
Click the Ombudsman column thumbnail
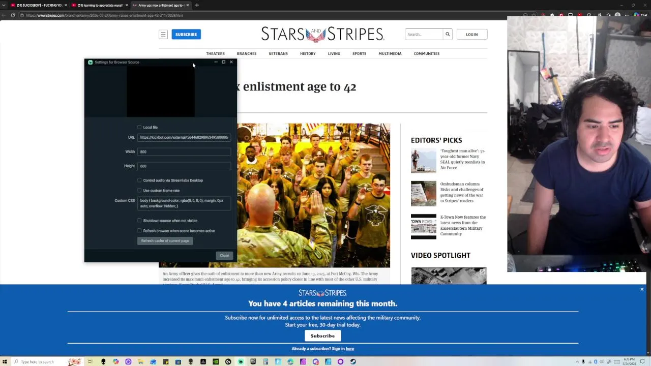click(x=424, y=194)
